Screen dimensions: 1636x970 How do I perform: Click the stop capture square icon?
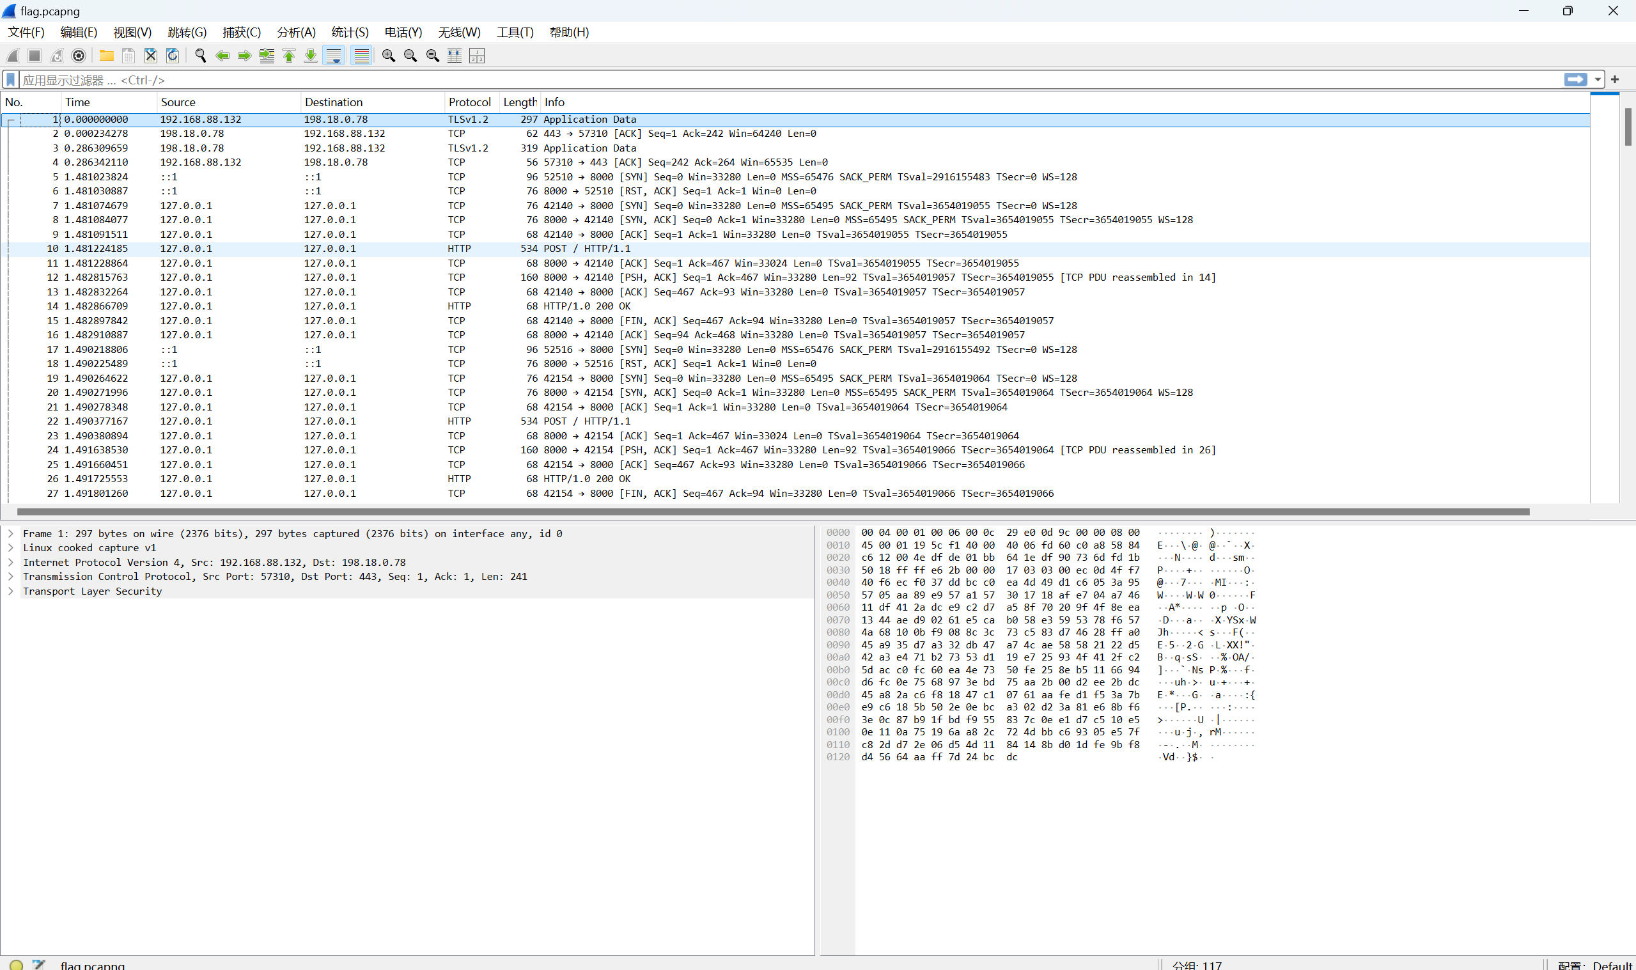click(x=35, y=56)
